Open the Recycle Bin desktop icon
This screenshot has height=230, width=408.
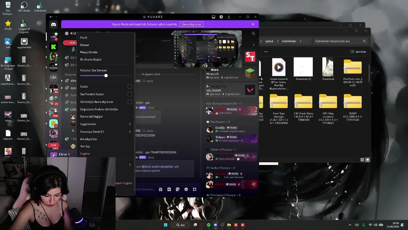[8, 8]
